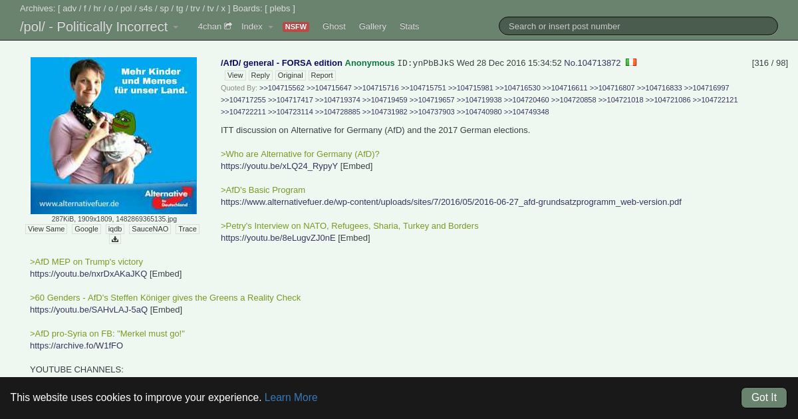Open the AfD poster thumbnail image
Image resolution: width=798 pixels, height=419 pixels.
point(114,136)
